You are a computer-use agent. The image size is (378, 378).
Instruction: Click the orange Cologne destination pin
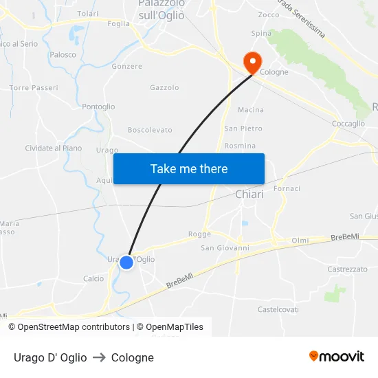point(253,63)
